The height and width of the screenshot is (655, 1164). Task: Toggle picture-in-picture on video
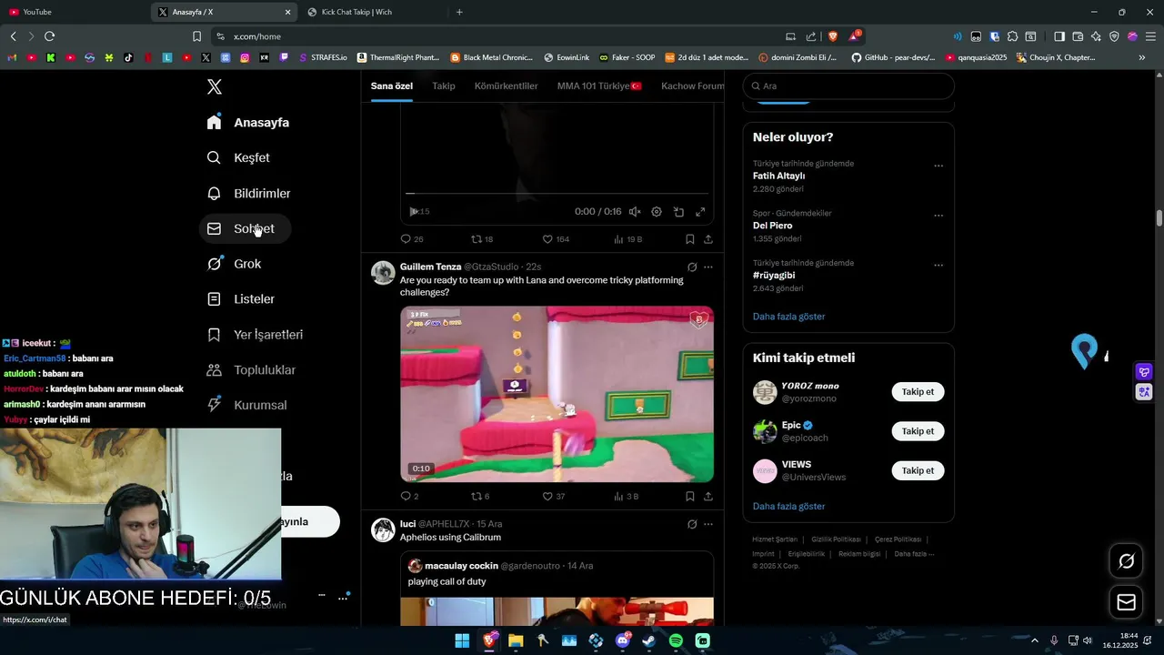tap(678, 212)
